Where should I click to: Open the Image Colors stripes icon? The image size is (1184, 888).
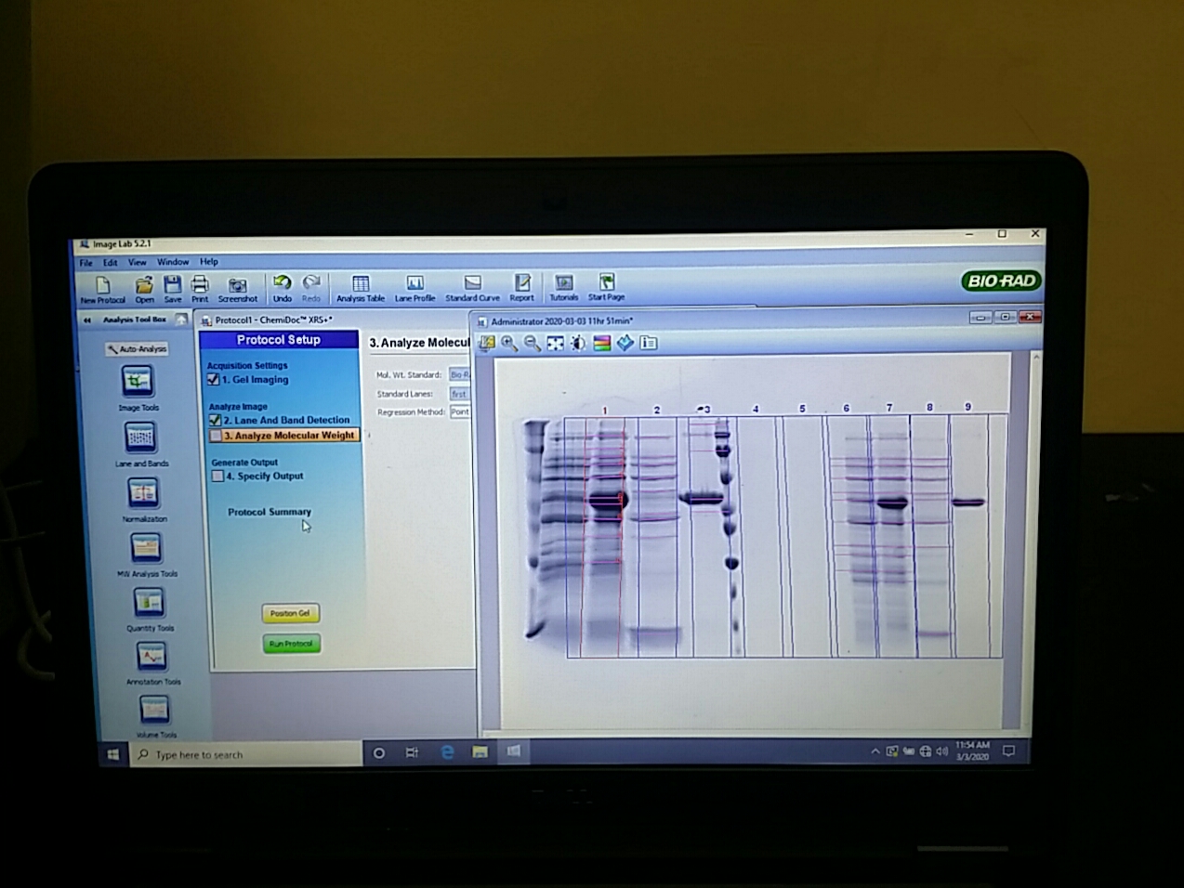[x=601, y=343]
